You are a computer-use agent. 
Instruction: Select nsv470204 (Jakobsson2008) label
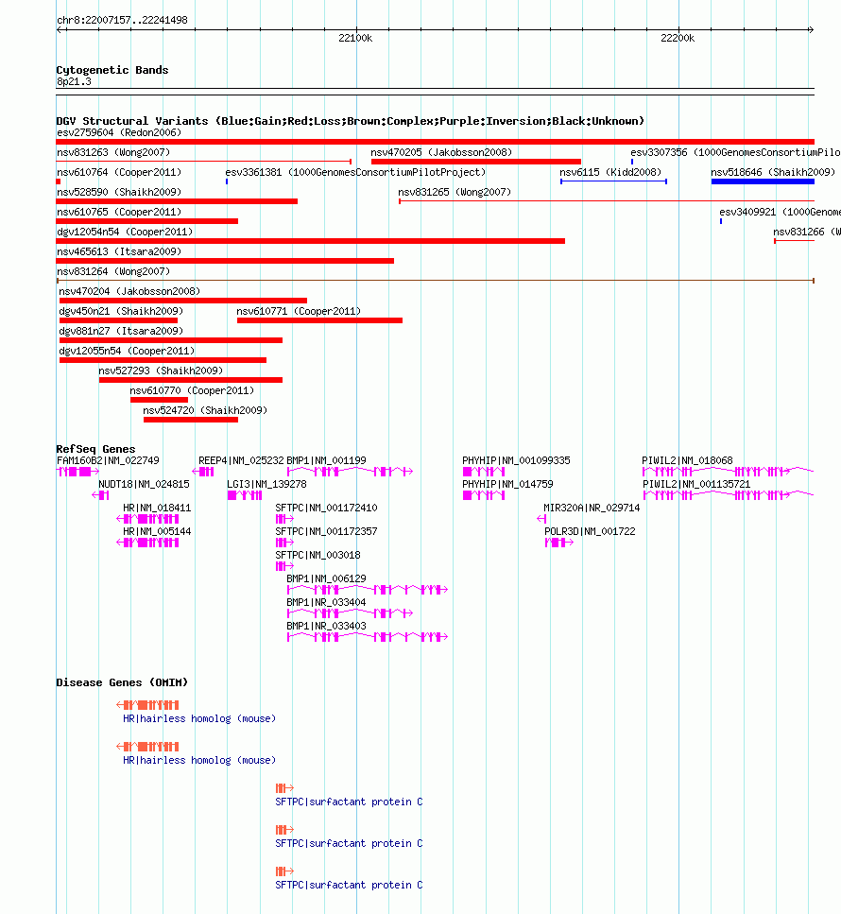coord(129,291)
